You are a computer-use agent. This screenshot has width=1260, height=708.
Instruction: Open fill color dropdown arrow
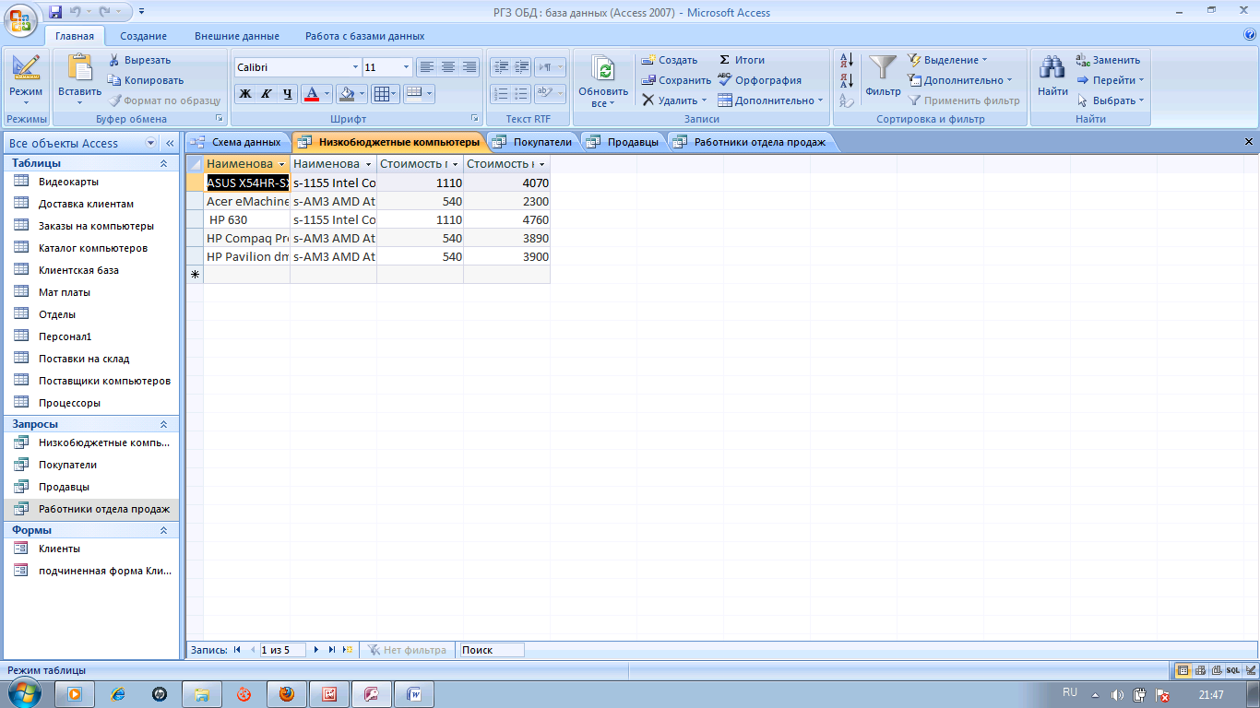363,94
